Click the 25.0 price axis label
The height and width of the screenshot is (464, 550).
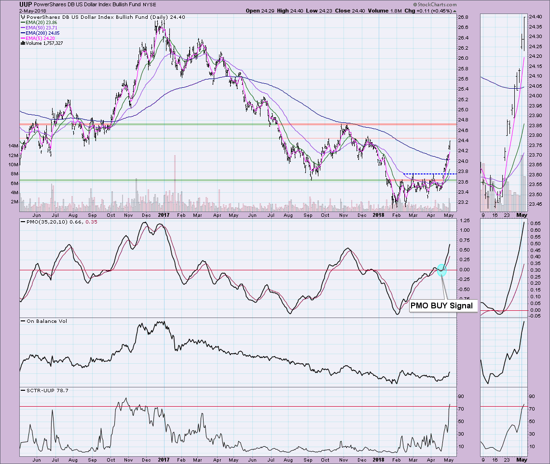[x=463, y=109]
